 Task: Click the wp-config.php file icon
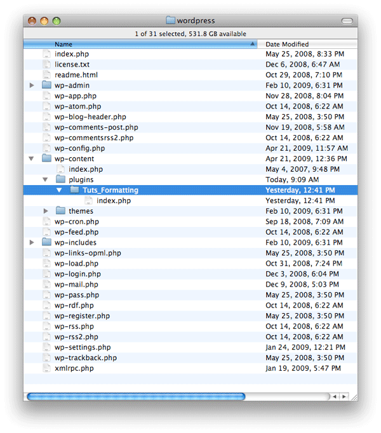[x=47, y=148]
